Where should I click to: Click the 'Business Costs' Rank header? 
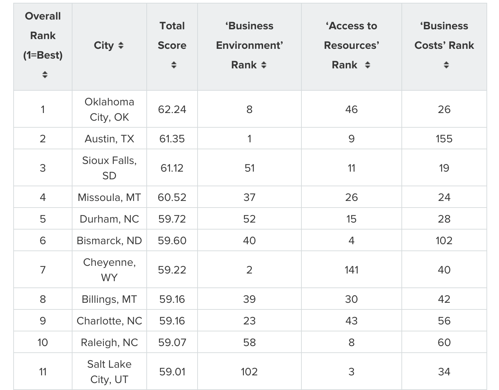pos(444,36)
